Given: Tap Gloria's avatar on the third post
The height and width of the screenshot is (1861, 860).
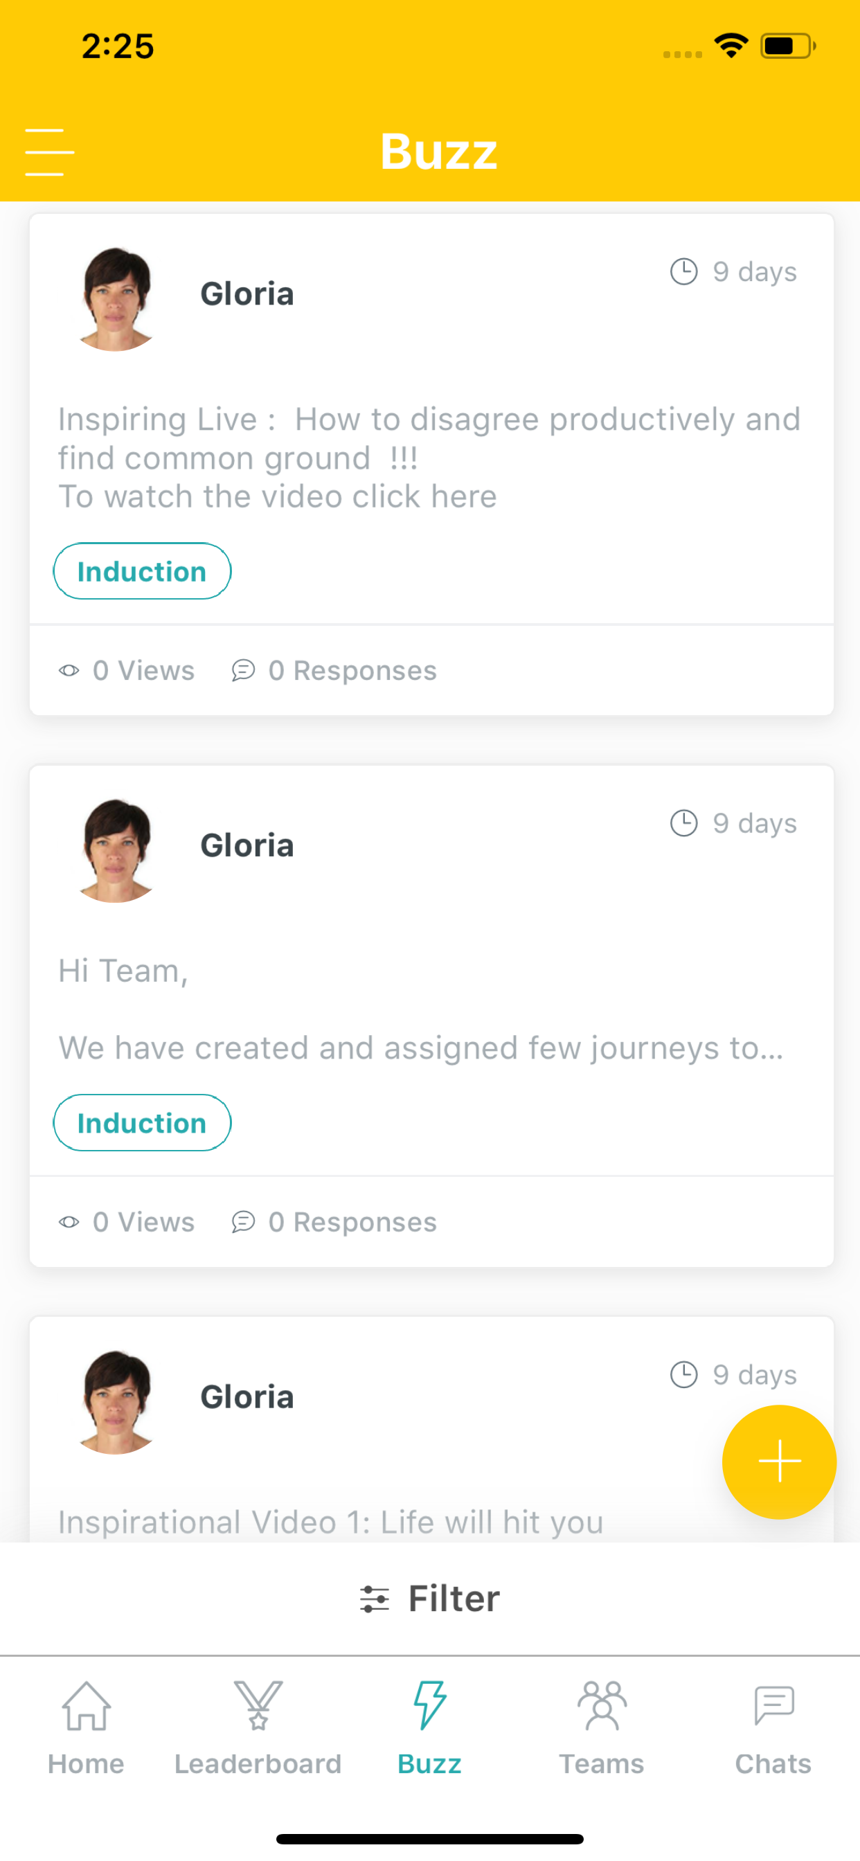Looking at the screenshot, I should pos(115,1401).
